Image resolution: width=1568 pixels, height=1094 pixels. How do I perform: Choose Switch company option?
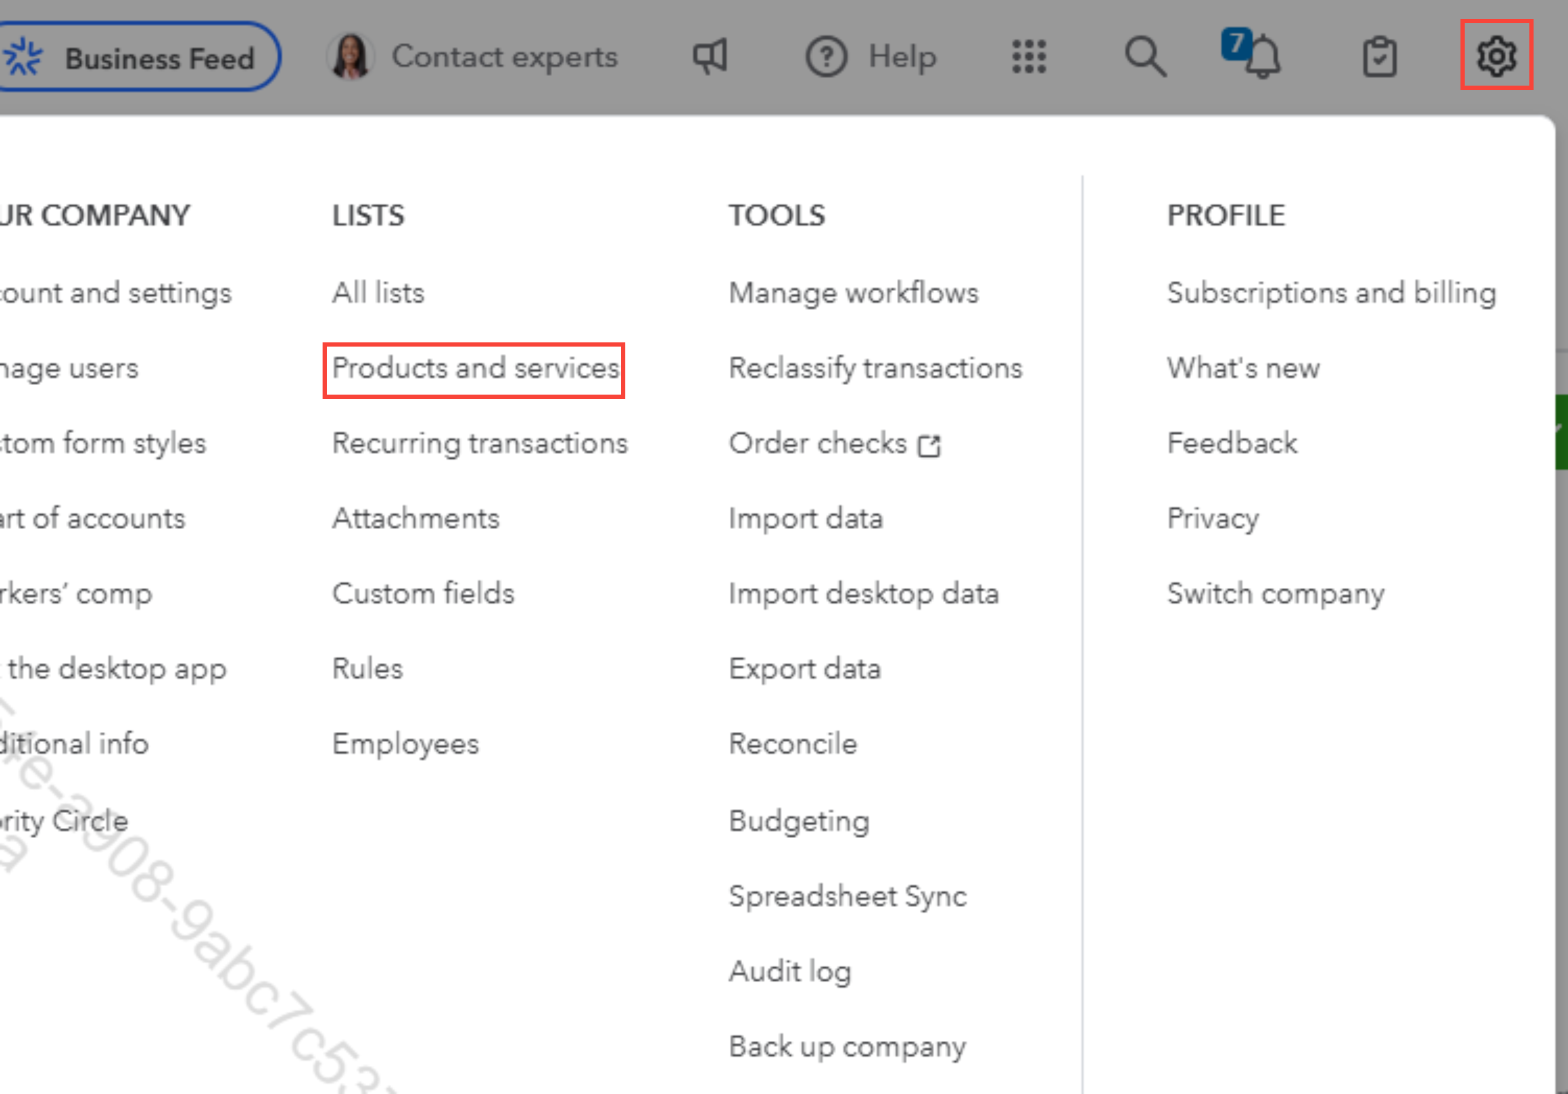[x=1275, y=594]
